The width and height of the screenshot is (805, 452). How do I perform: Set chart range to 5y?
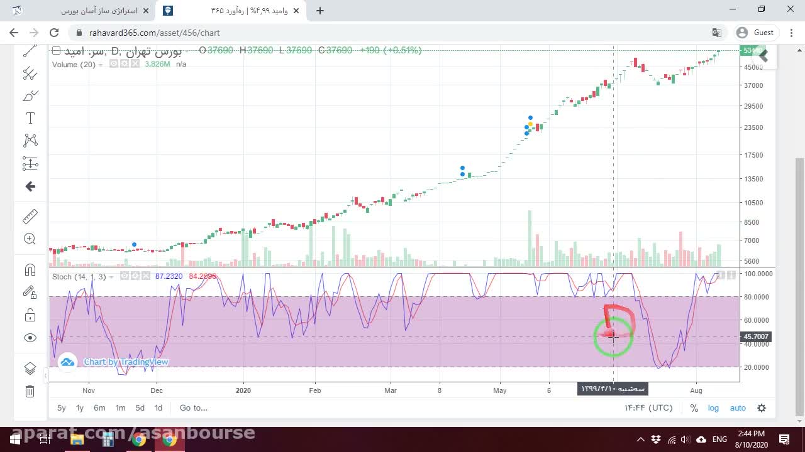[x=62, y=408]
